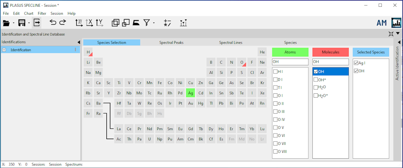The image size is (403, 168).
Task: Click the blue Selected Species header
Action: 371,52
